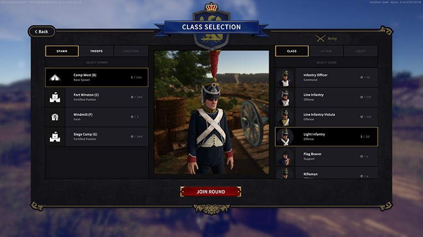The width and height of the screenshot is (423, 237).
Task: Open the Location tab
Action: (x=131, y=51)
